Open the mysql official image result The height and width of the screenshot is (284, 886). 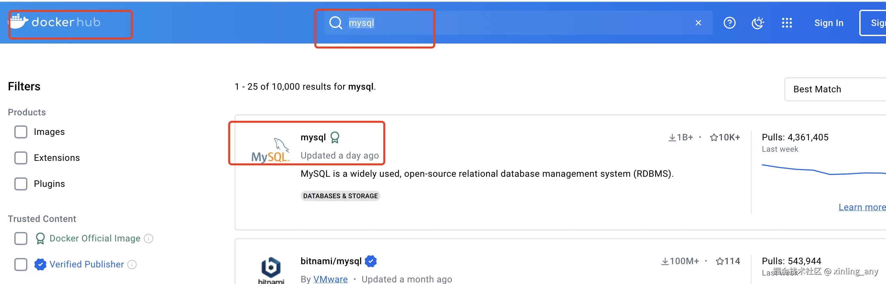[313, 137]
